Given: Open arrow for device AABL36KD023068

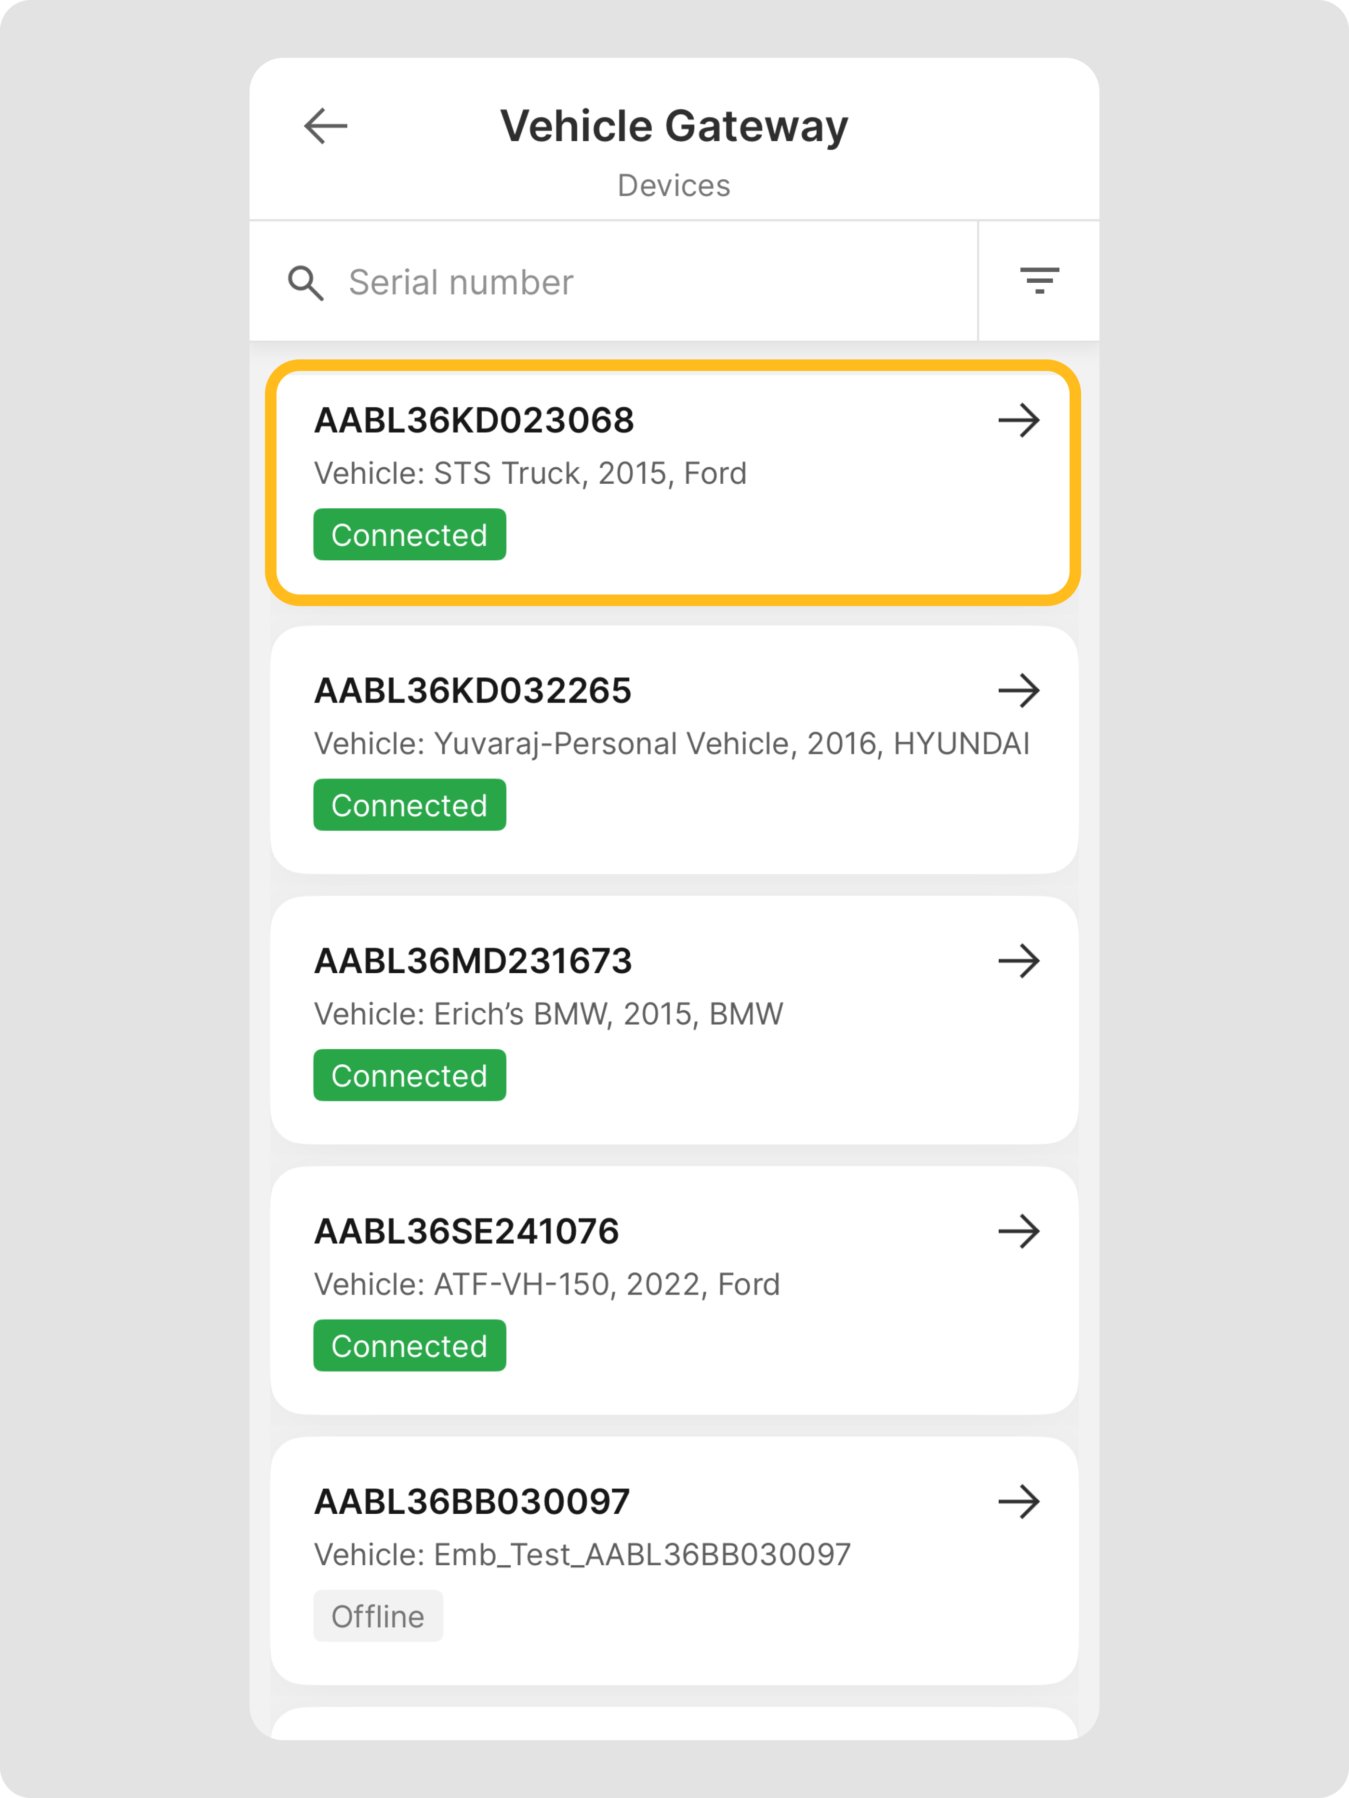Looking at the screenshot, I should click(1019, 421).
